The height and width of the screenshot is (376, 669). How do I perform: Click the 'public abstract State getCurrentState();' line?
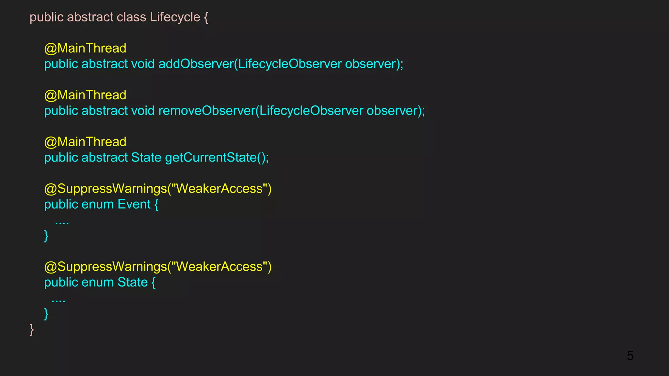[x=156, y=158]
